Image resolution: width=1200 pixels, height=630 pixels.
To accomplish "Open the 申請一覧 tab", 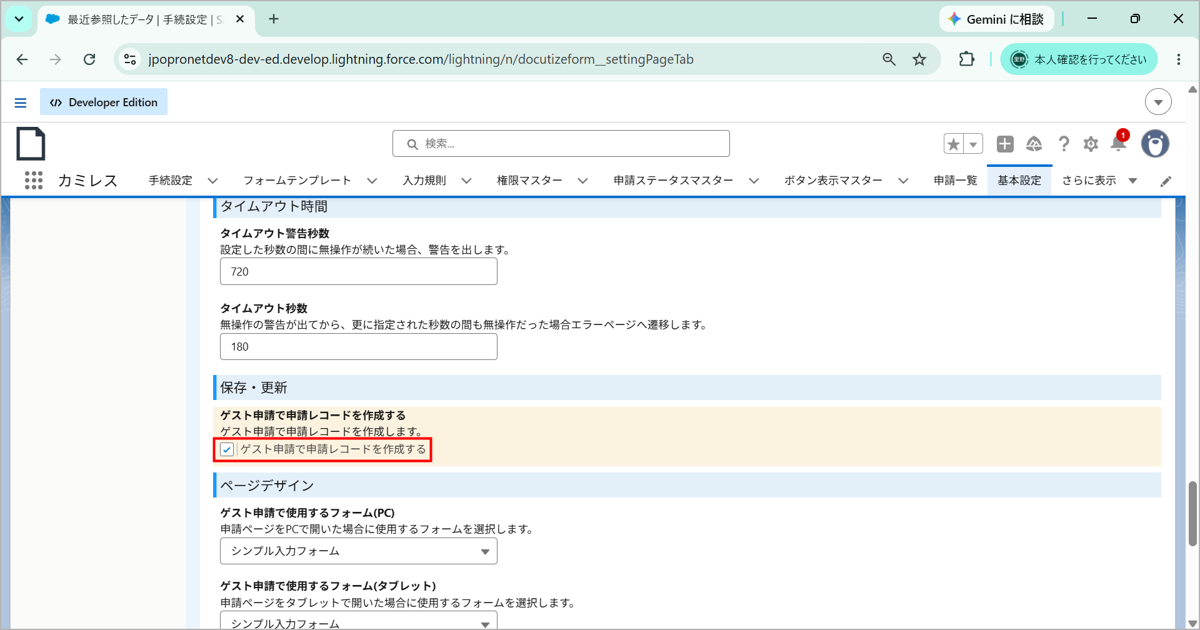I will (955, 181).
